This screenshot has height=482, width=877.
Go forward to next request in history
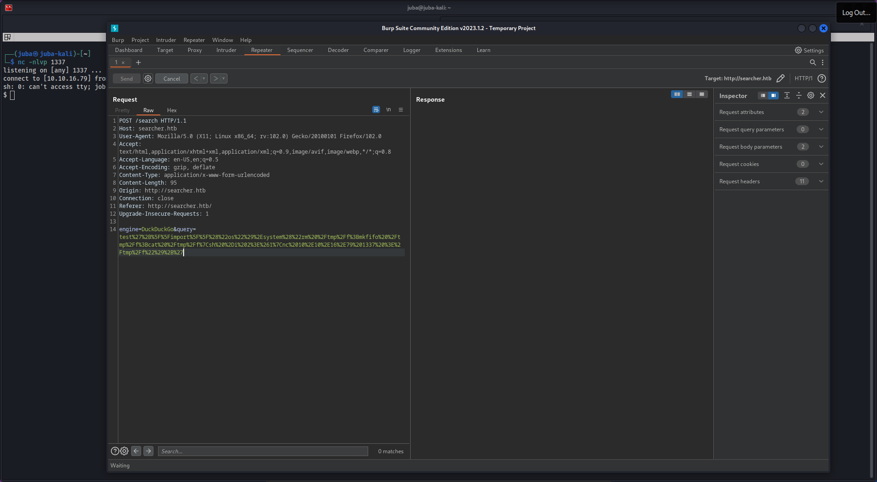(216, 78)
